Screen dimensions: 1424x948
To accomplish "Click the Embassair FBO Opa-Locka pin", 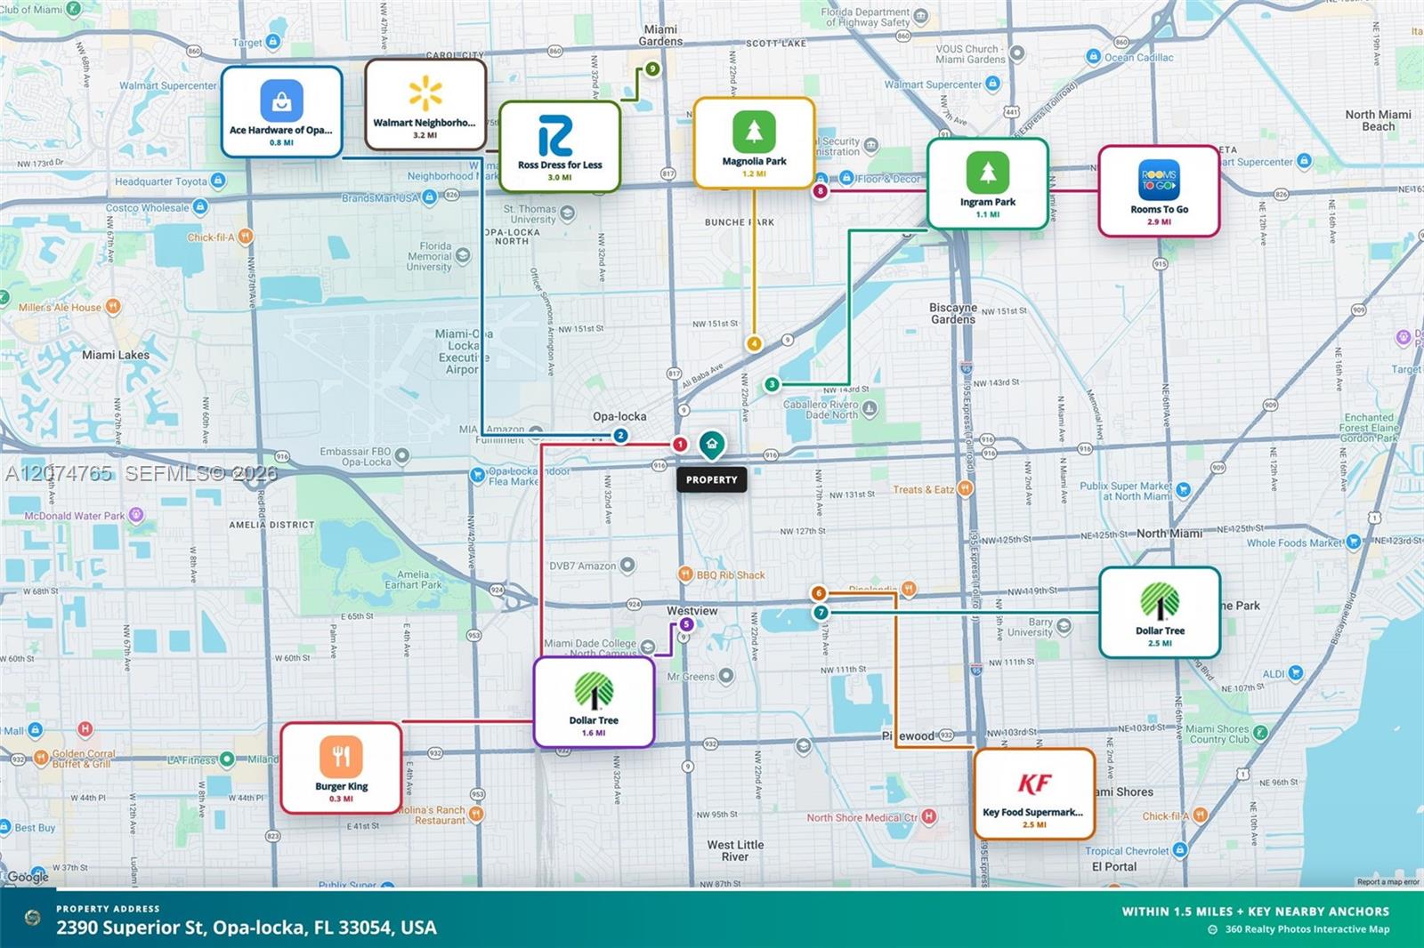I will pyautogui.click(x=402, y=456).
